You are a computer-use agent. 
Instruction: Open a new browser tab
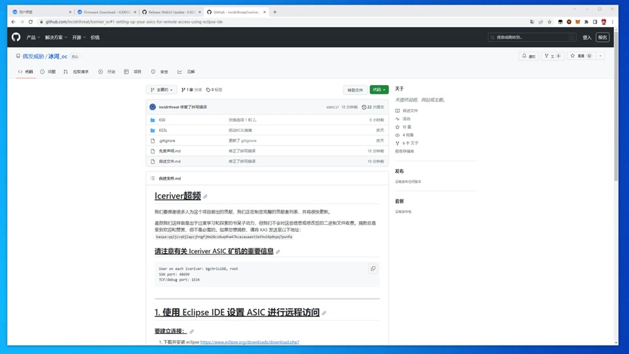point(275,12)
